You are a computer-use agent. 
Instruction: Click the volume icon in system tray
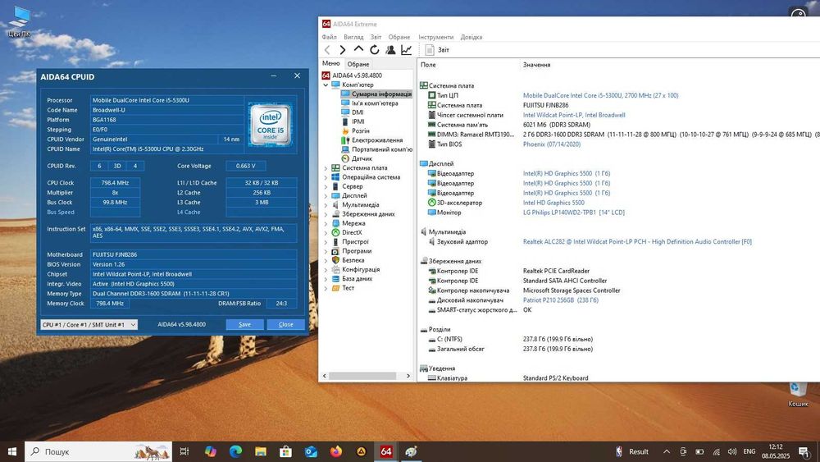pyautogui.click(x=732, y=451)
